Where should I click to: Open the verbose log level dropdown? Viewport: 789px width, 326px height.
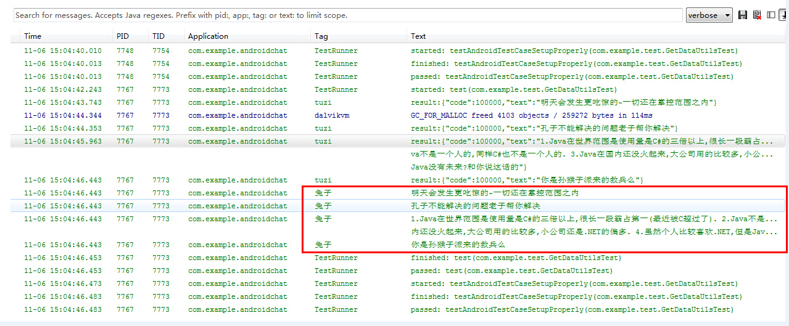(709, 15)
